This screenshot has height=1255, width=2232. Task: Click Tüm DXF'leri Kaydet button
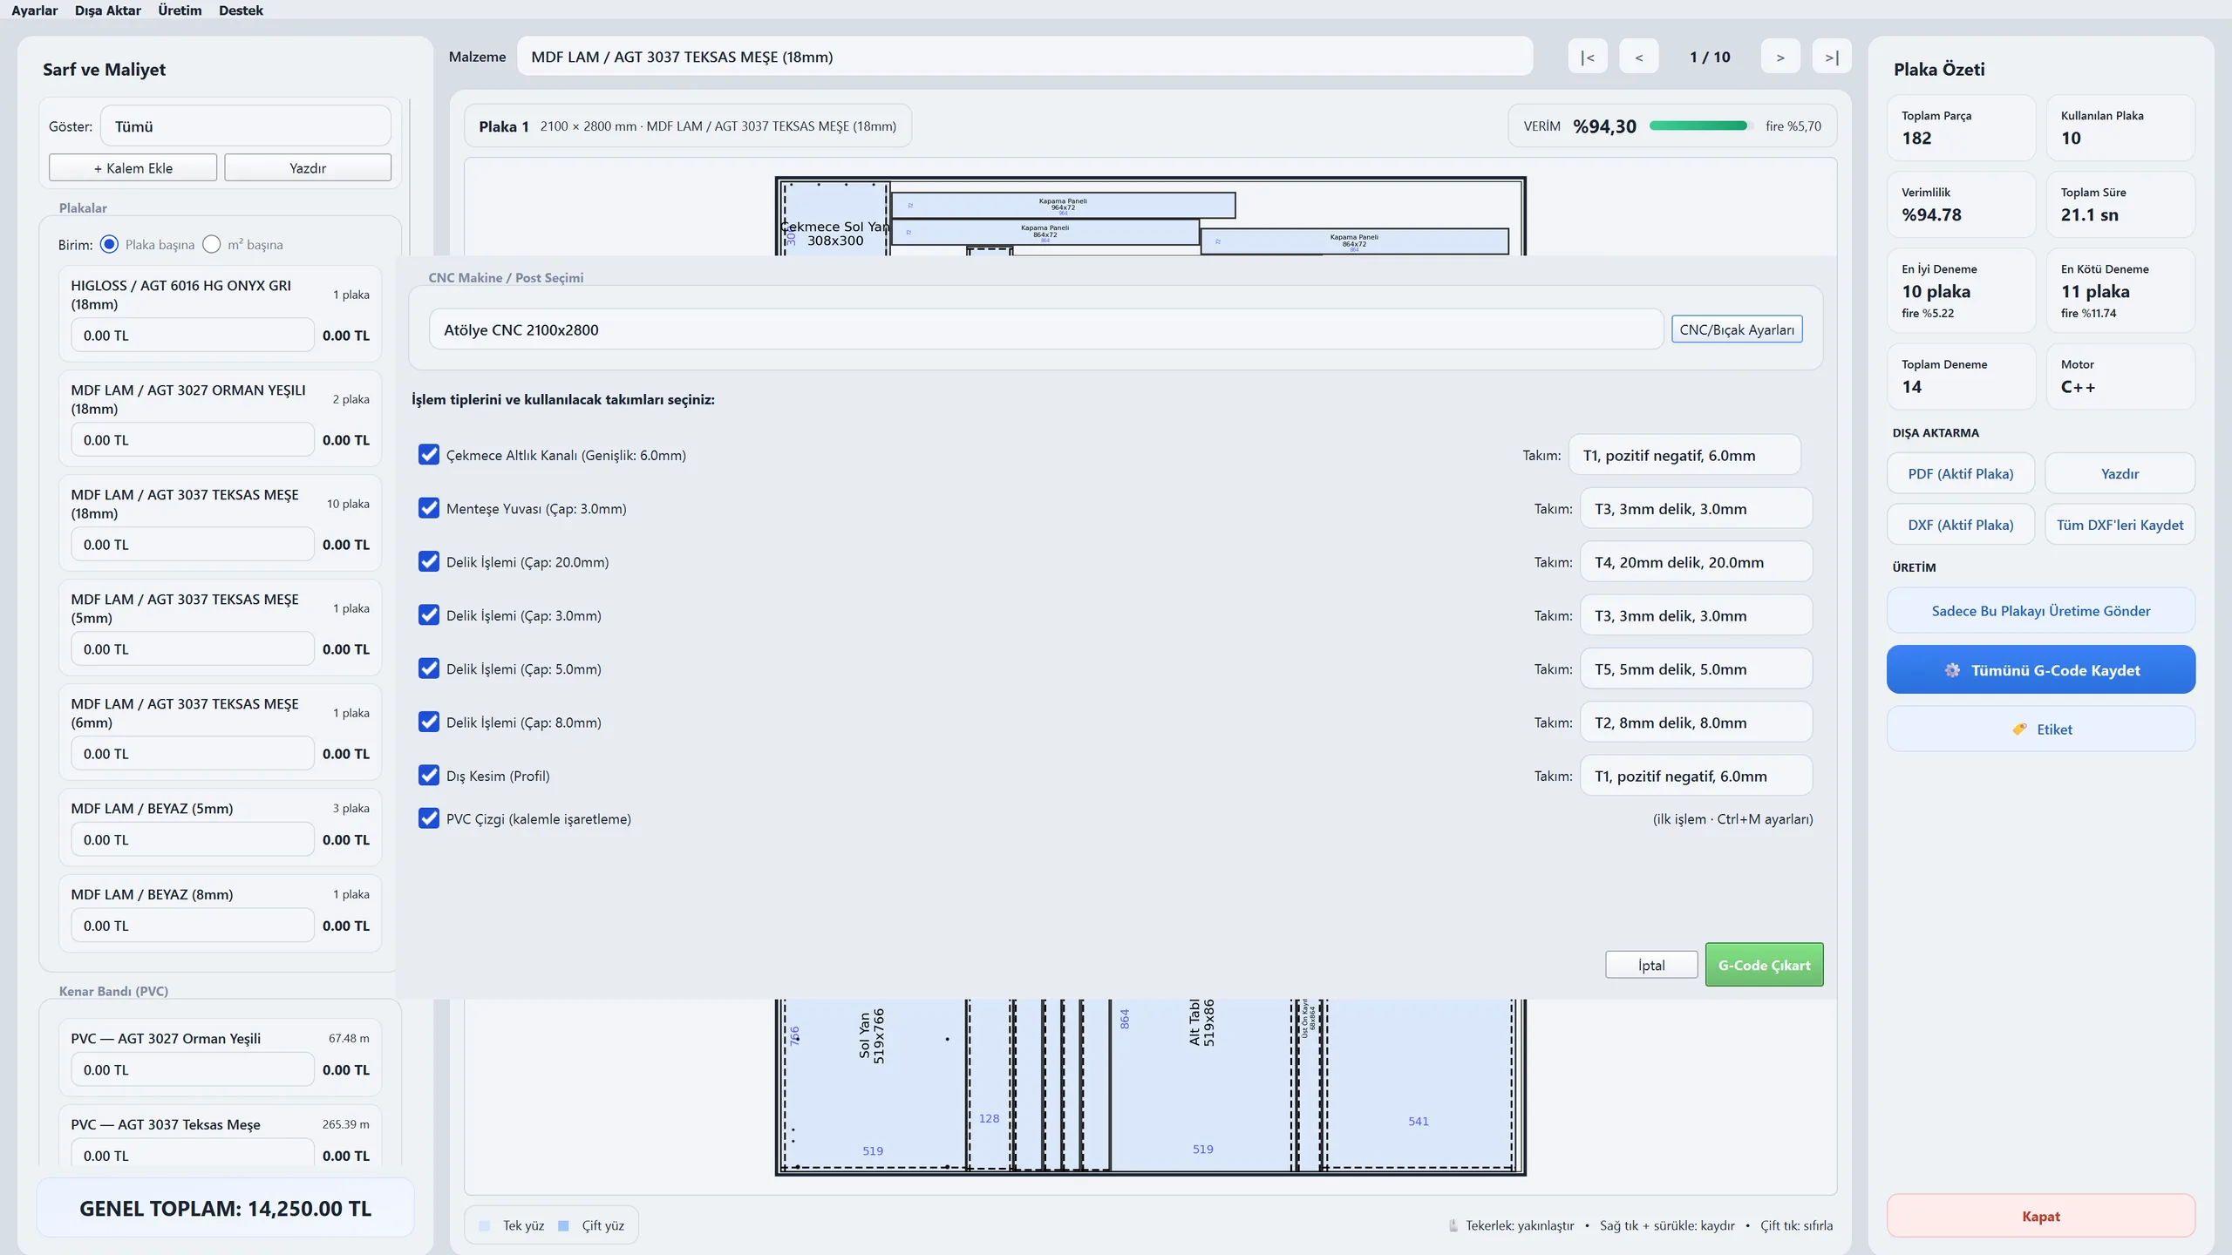2120,525
